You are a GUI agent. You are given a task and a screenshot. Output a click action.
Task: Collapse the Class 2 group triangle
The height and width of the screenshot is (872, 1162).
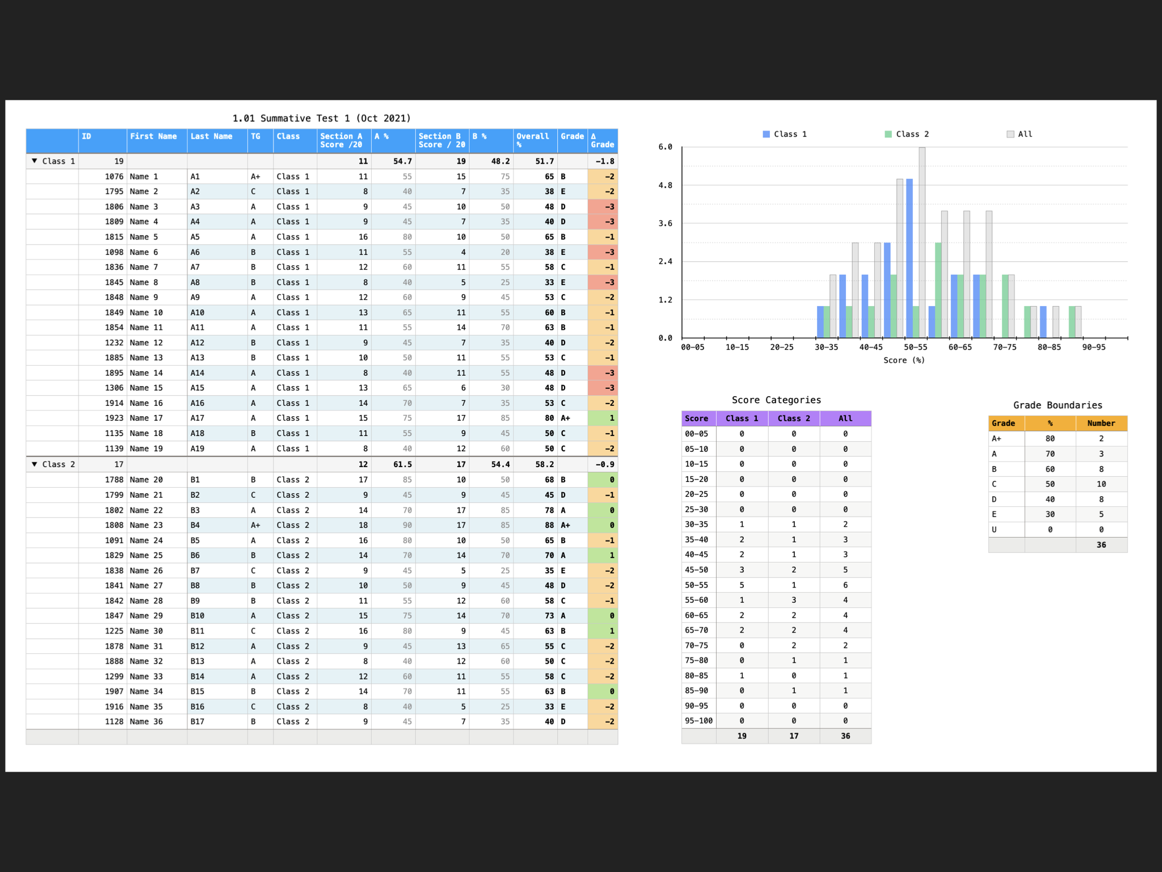pyautogui.click(x=35, y=464)
